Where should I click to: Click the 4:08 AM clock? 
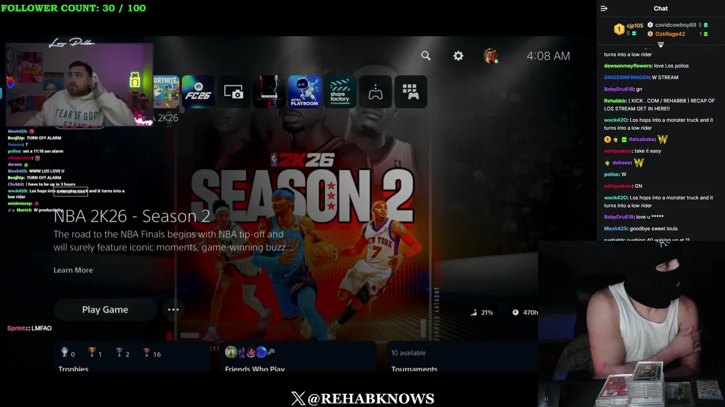point(548,55)
